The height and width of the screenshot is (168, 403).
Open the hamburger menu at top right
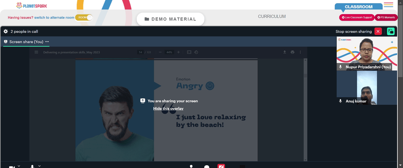click(x=388, y=4)
